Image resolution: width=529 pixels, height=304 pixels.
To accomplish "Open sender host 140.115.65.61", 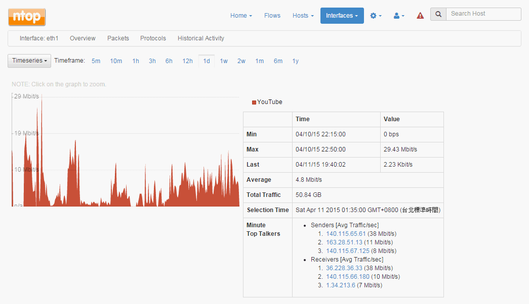I will pos(346,234).
